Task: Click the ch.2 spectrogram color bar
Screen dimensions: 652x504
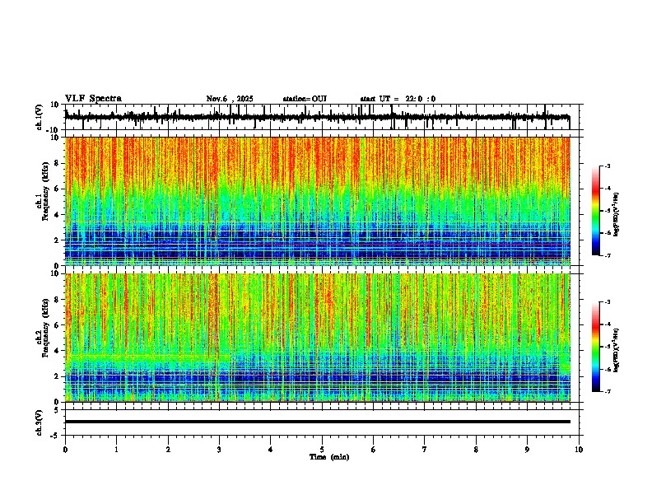Action: (x=595, y=347)
